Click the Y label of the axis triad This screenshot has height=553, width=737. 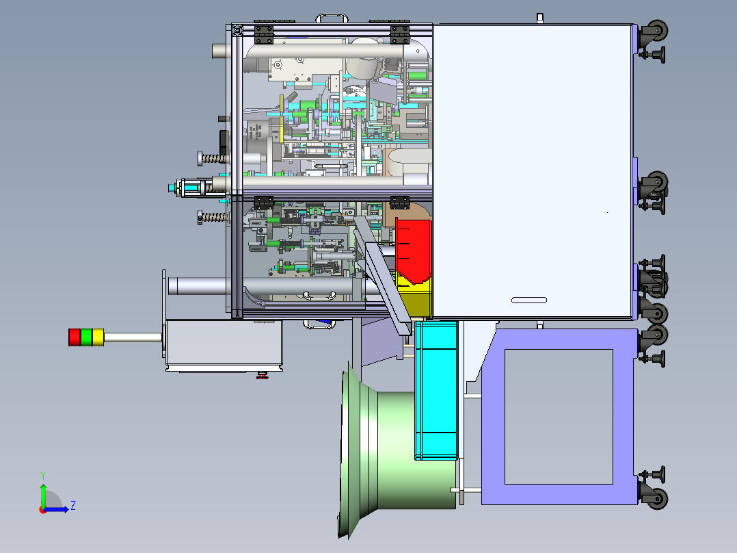[43, 476]
